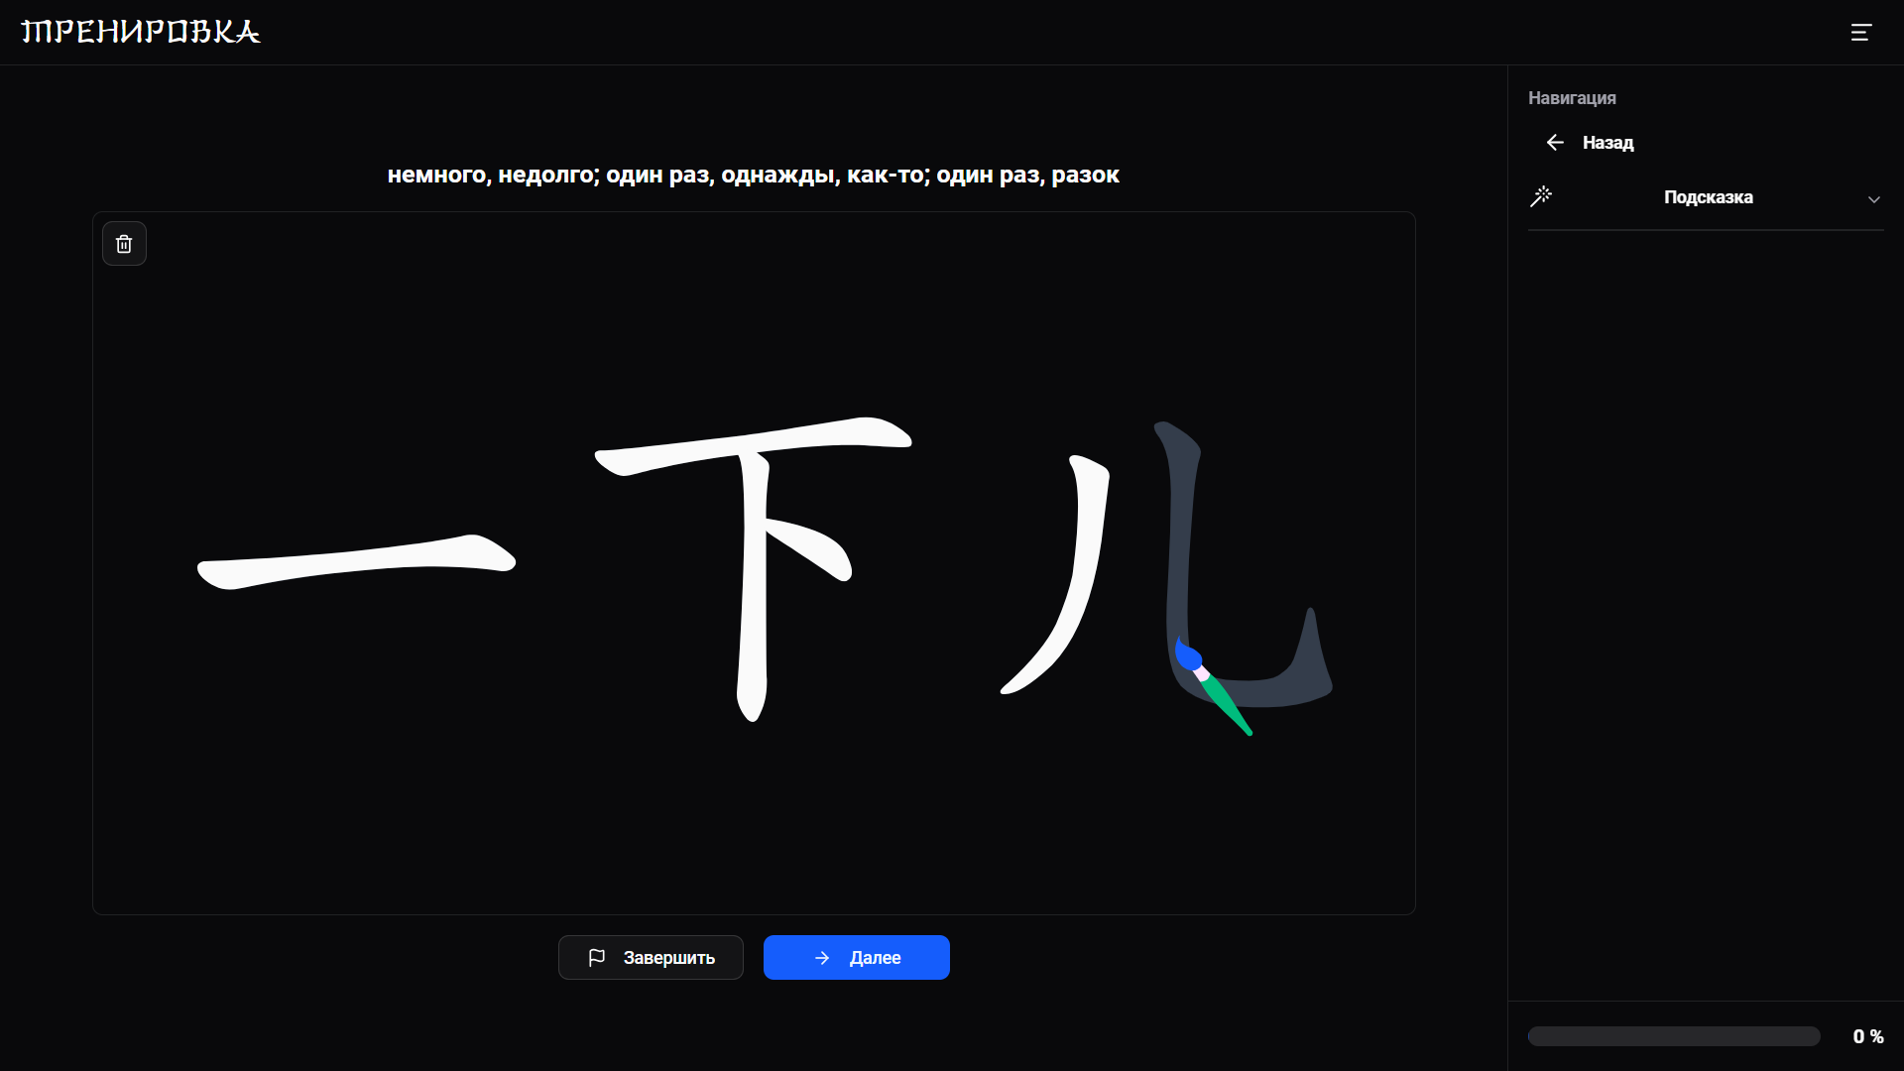Click the magic wand hint icon

1542,196
